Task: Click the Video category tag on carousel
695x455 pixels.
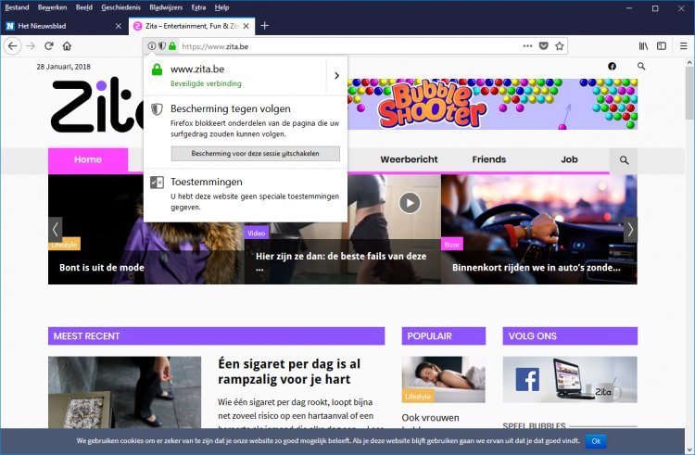Action: tap(256, 233)
